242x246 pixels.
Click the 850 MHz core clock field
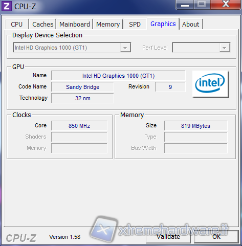click(79, 126)
